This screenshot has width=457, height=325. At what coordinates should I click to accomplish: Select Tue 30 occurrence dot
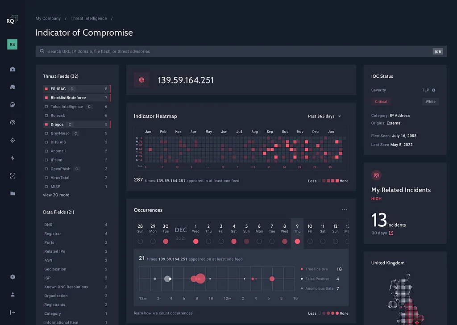(166, 242)
